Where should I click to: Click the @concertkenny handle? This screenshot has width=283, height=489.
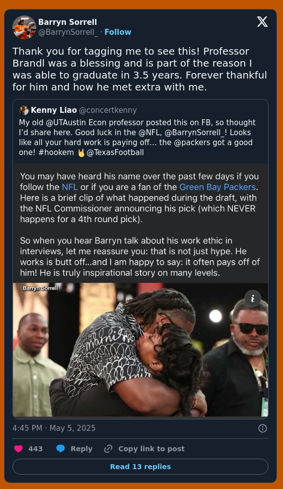108,110
